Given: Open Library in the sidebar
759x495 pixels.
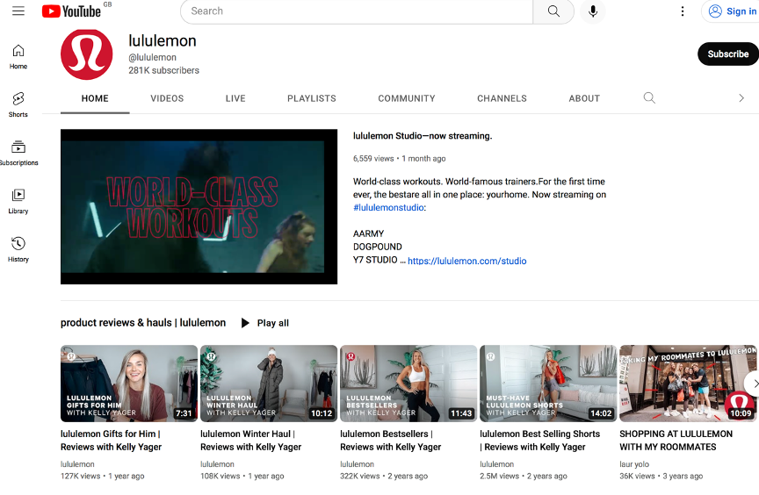Looking at the screenshot, I should click(18, 202).
